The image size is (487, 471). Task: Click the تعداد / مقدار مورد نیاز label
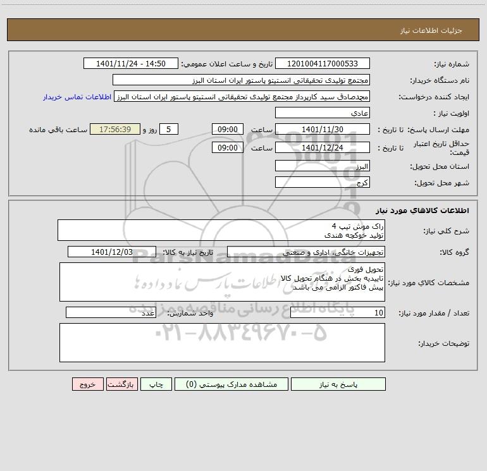434,314
